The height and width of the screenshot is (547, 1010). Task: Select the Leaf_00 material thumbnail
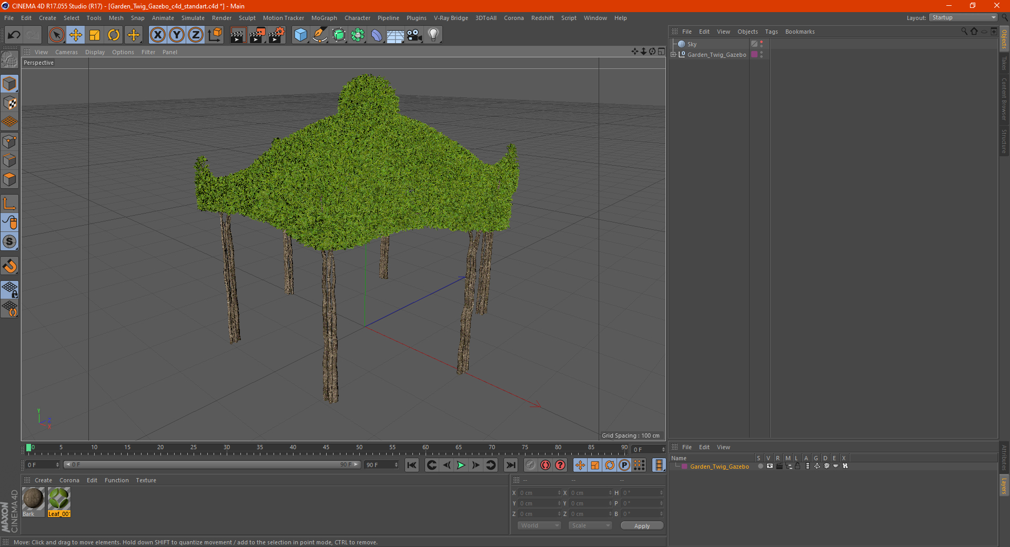point(59,499)
